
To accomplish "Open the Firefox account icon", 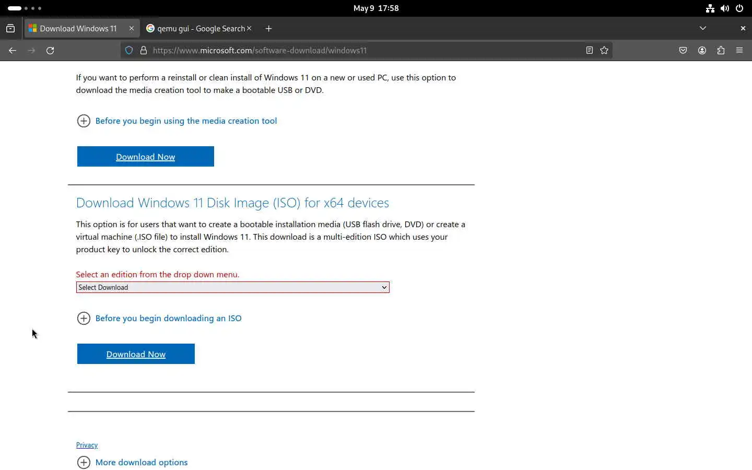I will pyautogui.click(x=702, y=51).
